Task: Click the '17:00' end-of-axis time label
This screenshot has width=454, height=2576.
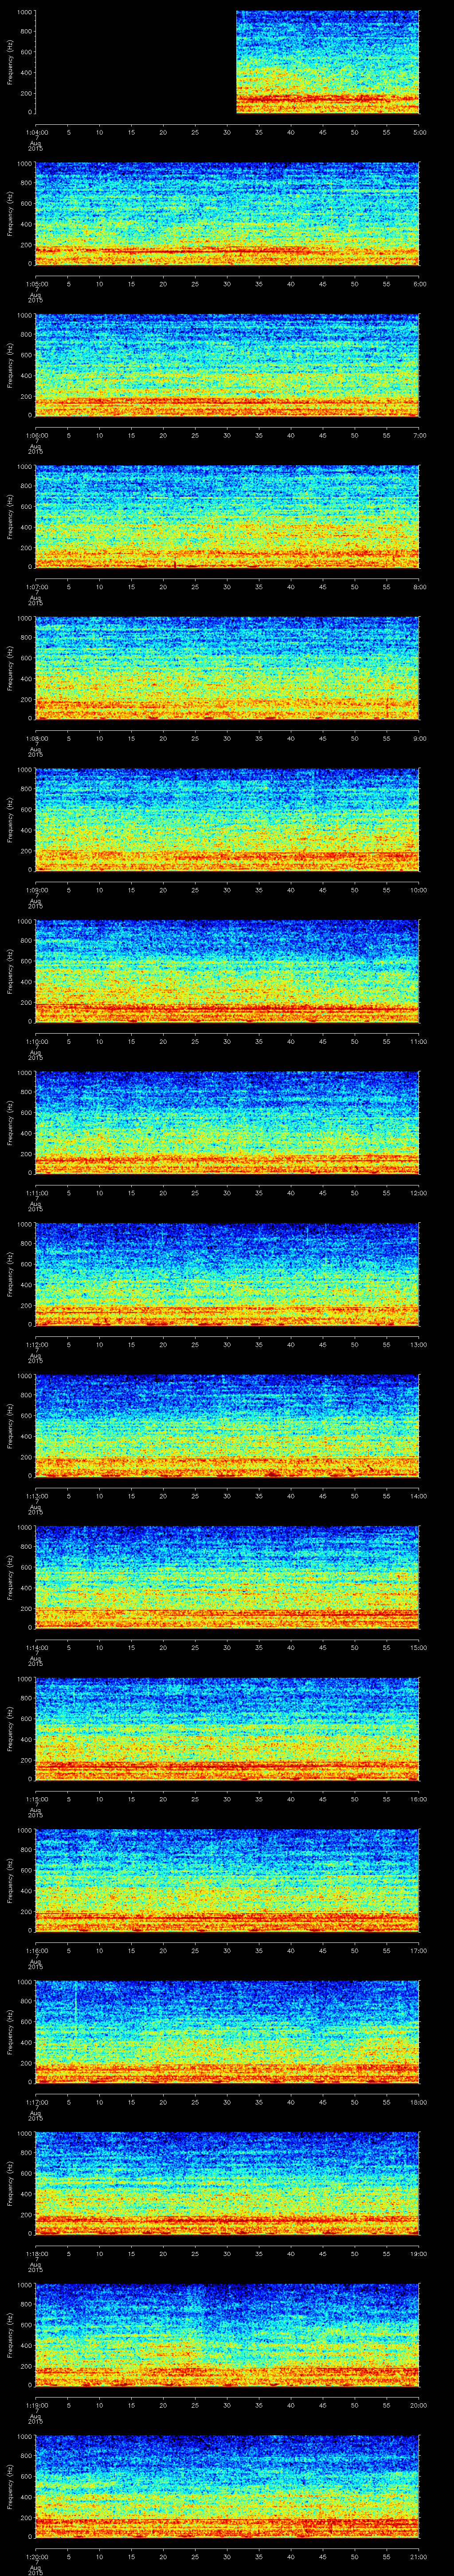Action: click(419, 1951)
